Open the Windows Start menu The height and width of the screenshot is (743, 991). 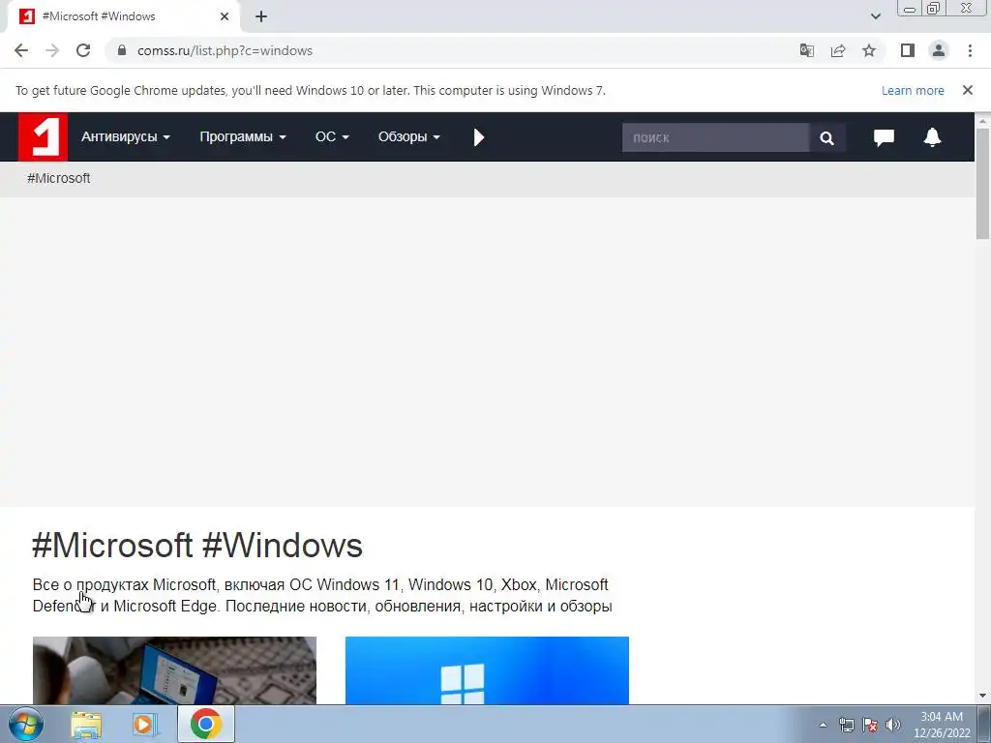click(26, 724)
